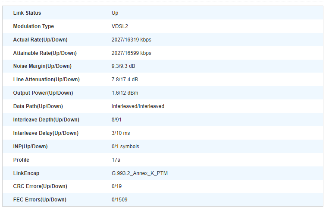Click the '2027/16319 kbps' value

[x=132, y=40]
